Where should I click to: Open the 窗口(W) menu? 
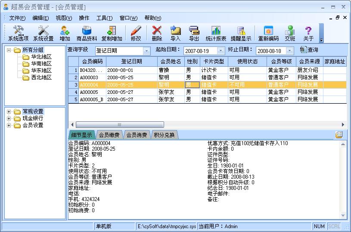point(128,18)
